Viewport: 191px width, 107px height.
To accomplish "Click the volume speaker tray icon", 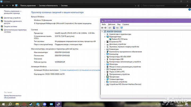I will coord(163,104).
